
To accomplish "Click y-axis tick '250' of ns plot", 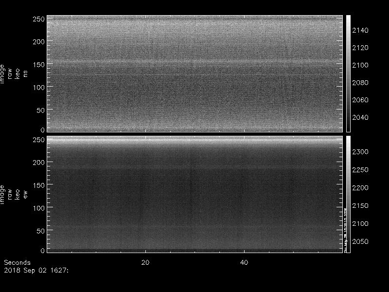I will point(39,19).
